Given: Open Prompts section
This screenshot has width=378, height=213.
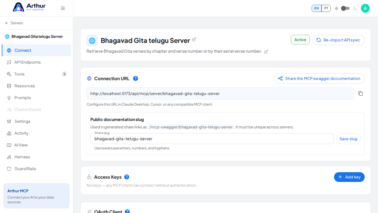Looking at the screenshot, I should click(37, 98).
